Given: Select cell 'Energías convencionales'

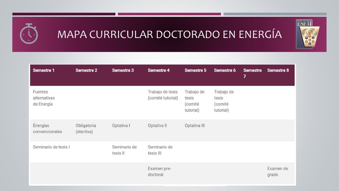Looking at the screenshot, I should 48,129.
